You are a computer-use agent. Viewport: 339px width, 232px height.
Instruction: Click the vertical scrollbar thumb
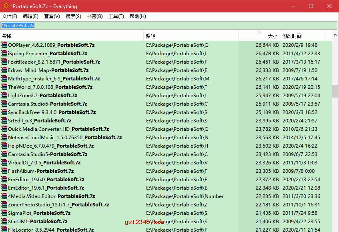click(x=335, y=91)
